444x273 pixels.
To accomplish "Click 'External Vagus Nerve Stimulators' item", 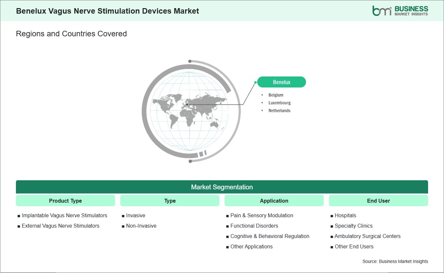I will click(60, 226).
